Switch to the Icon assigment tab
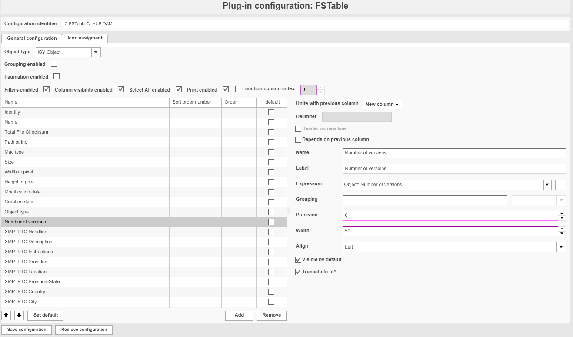 (x=84, y=38)
